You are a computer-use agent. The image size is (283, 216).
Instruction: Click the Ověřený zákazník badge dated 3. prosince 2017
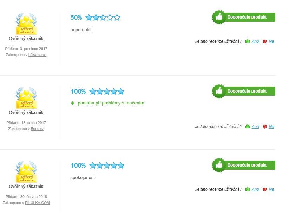pyautogui.click(x=26, y=24)
